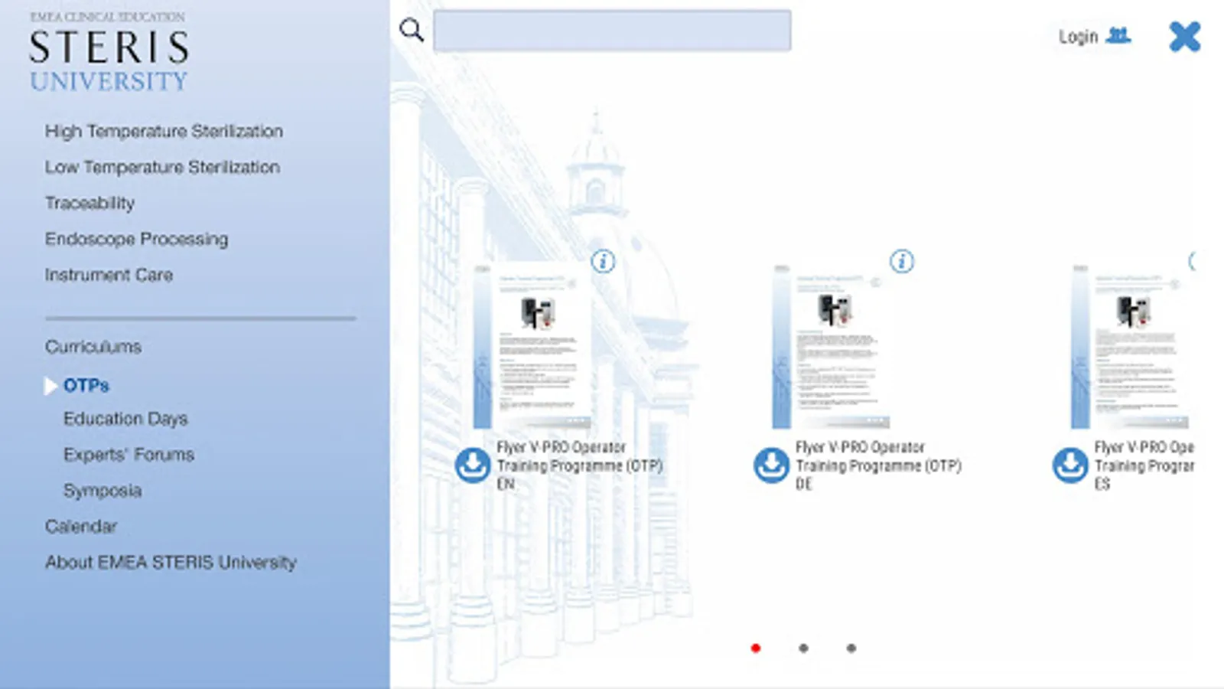
Task: Collapse the OTPs arrow indicator
Action: click(x=50, y=386)
